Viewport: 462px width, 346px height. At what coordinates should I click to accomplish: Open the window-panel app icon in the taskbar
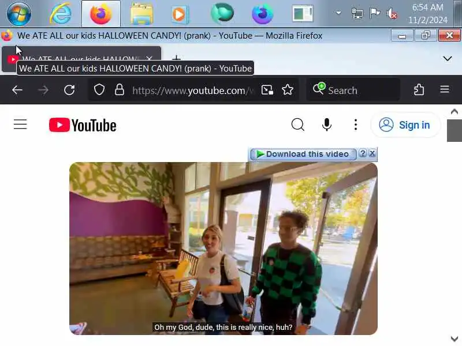303,13
